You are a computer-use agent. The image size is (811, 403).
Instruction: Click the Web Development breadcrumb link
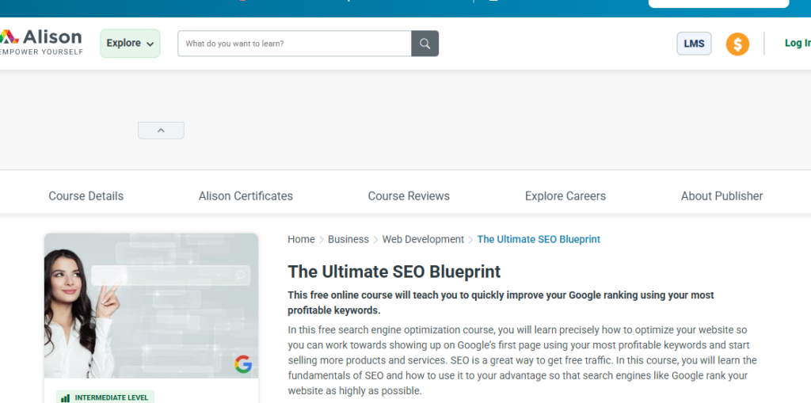pos(423,240)
